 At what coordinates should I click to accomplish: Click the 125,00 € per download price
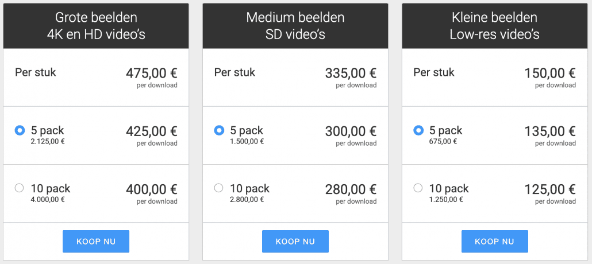coord(550,193)
